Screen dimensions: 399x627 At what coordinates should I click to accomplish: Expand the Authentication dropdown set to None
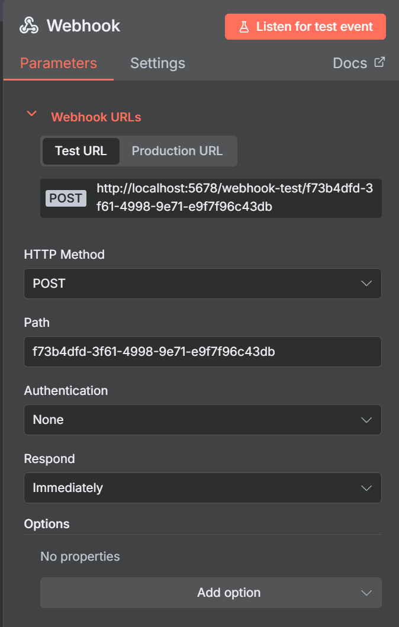pyautogui.click(x=202, y=420)
